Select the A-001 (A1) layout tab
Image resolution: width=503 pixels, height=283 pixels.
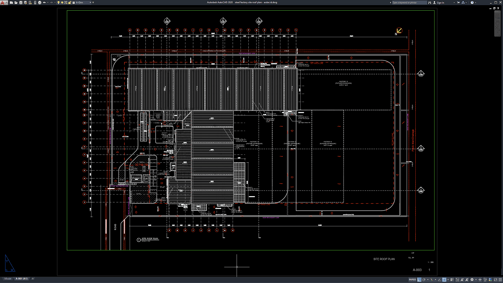tap(22, 279)
